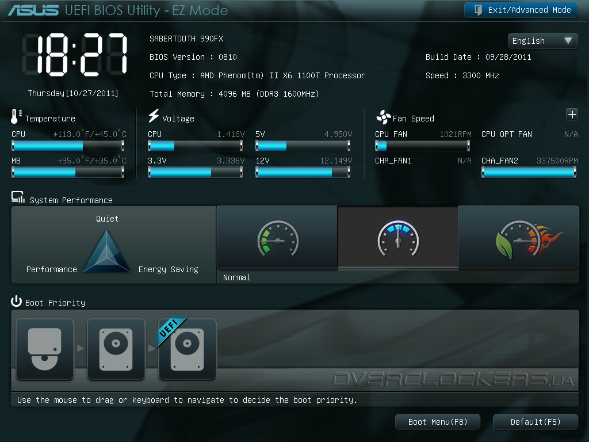Click the Exit/Advanced Mode button
The image size is (589, 442).
click(x=521, y=10)
